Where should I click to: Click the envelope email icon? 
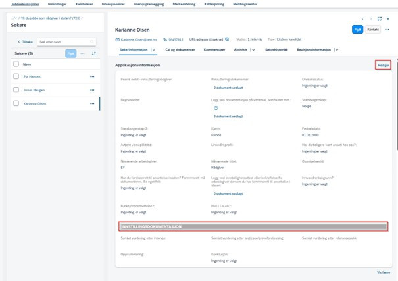pyautogui.click(x=117, y=39)
